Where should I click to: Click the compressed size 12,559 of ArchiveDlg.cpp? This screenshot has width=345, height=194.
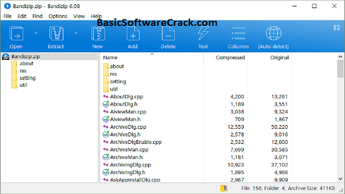click(x=236, y=127)
